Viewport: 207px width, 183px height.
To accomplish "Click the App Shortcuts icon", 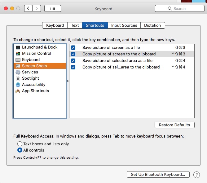I will [18, 91].
